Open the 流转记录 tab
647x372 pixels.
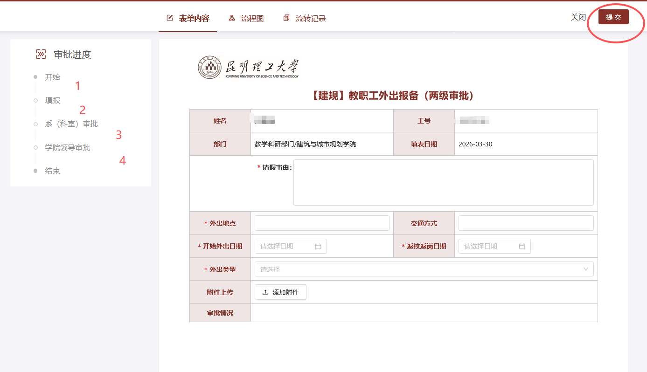click(310, 19)
